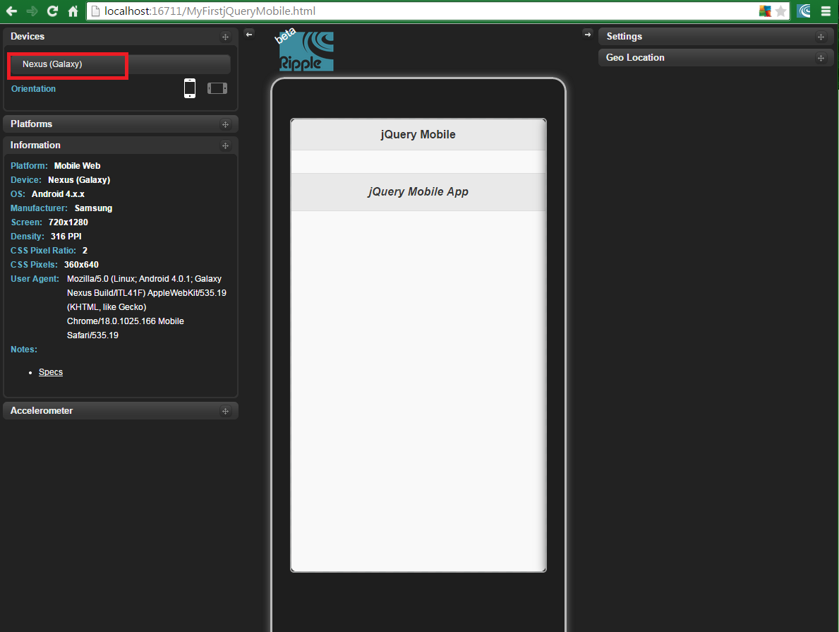Click the Information panel move handle icon
Viewport: 839px width, 632px height.
[x=225, y=145]
